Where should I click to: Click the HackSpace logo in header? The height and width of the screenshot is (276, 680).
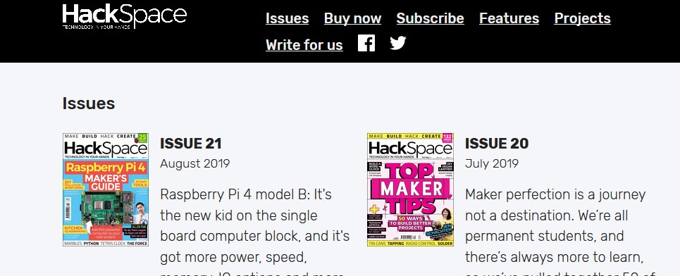coord(125,16)
